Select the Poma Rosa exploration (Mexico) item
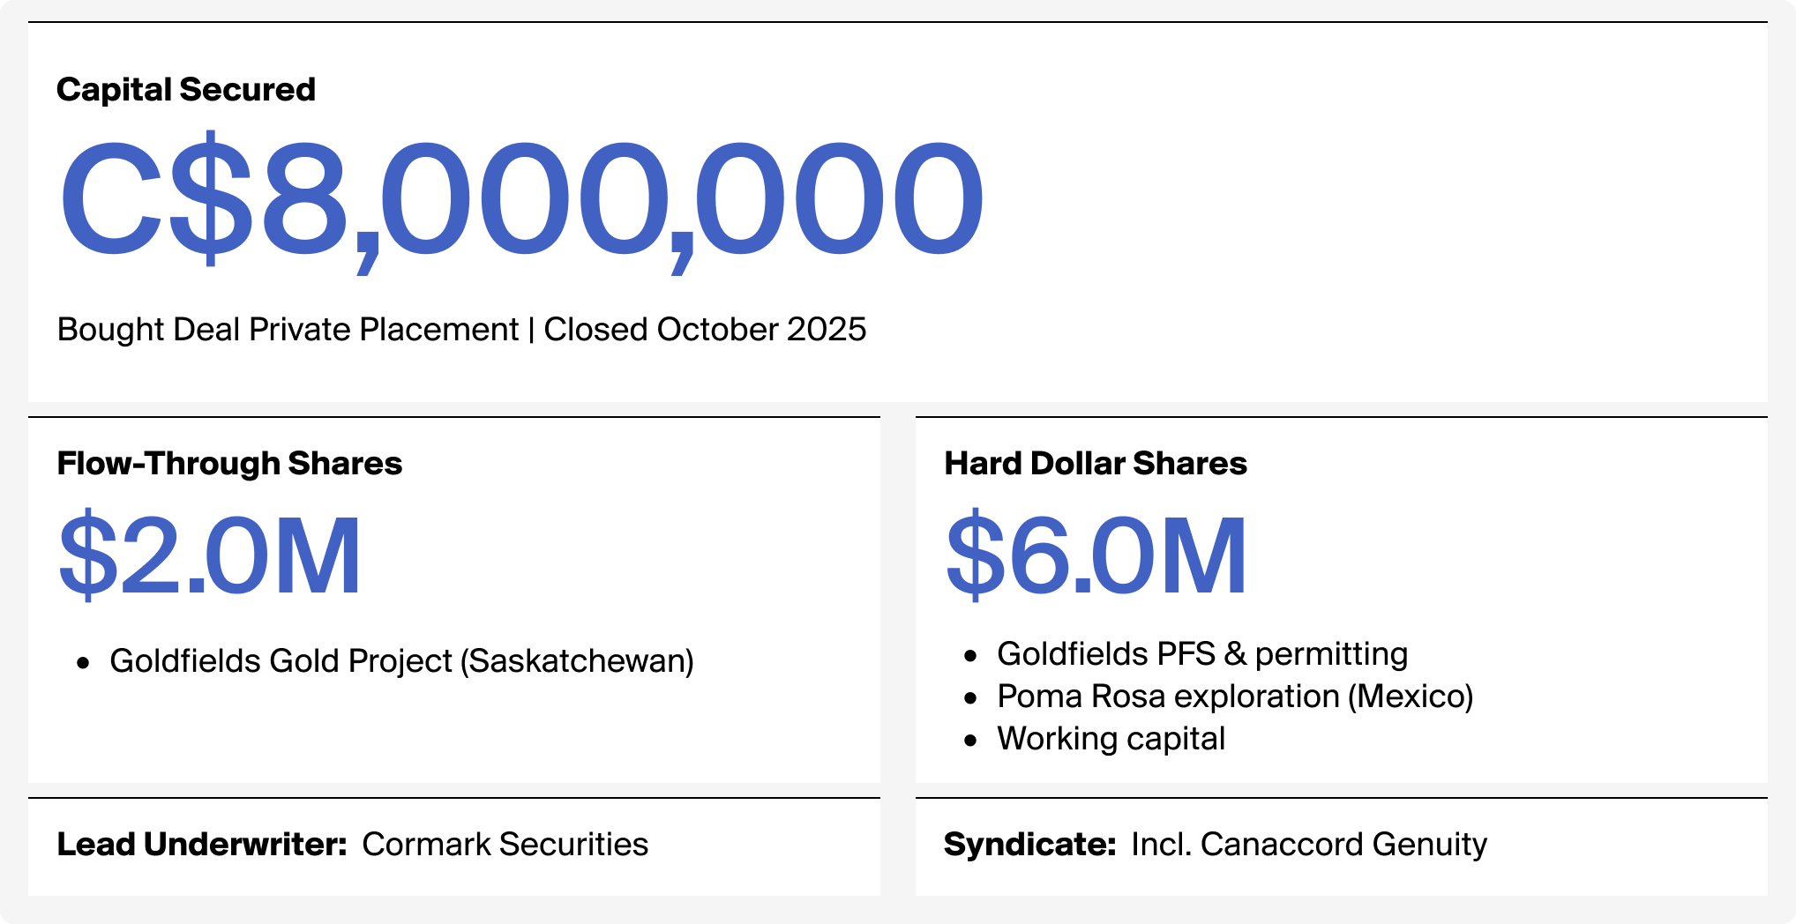1796x924 pixels. click(x=1235, y=697)
